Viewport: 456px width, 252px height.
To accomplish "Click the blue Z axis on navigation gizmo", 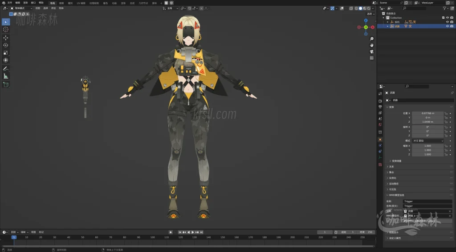I will click(366, 20).
